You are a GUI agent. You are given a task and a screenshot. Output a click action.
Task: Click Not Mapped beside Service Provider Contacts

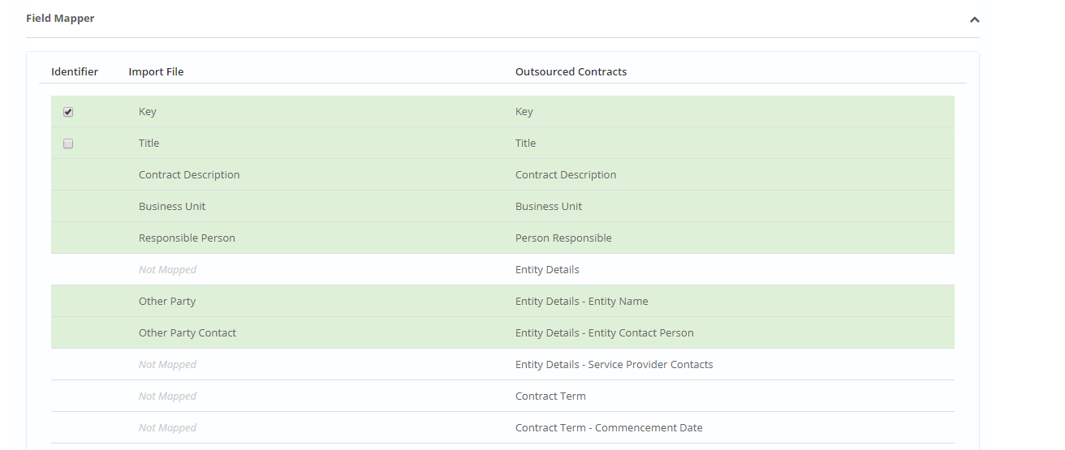[x=167, y=365]
